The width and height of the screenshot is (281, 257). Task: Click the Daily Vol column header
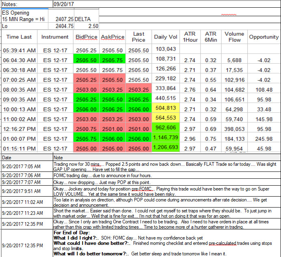(166, 37)
